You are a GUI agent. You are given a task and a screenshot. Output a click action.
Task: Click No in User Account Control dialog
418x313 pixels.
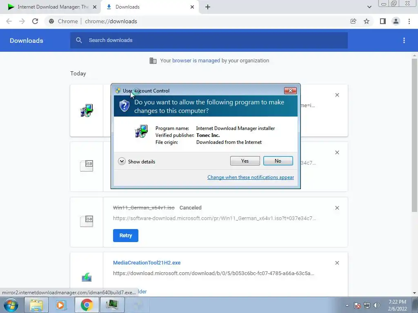[278, 161]
